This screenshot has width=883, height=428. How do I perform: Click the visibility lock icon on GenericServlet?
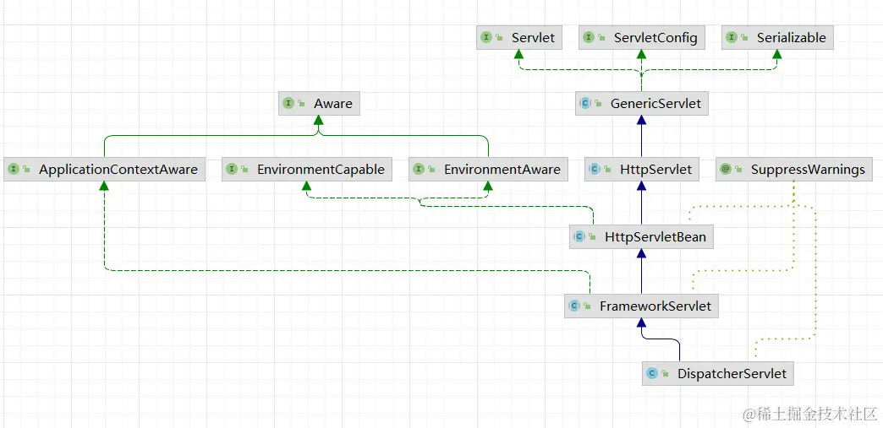click(599, 104)
